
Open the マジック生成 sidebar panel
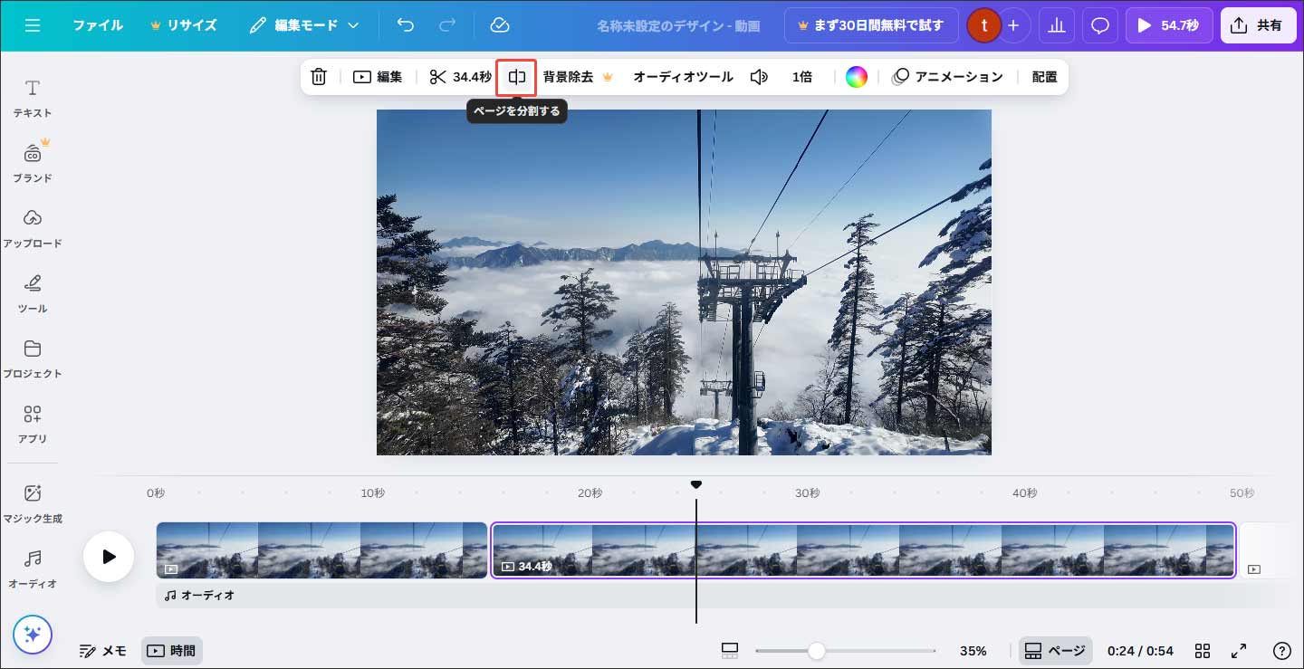pos(33,504)
